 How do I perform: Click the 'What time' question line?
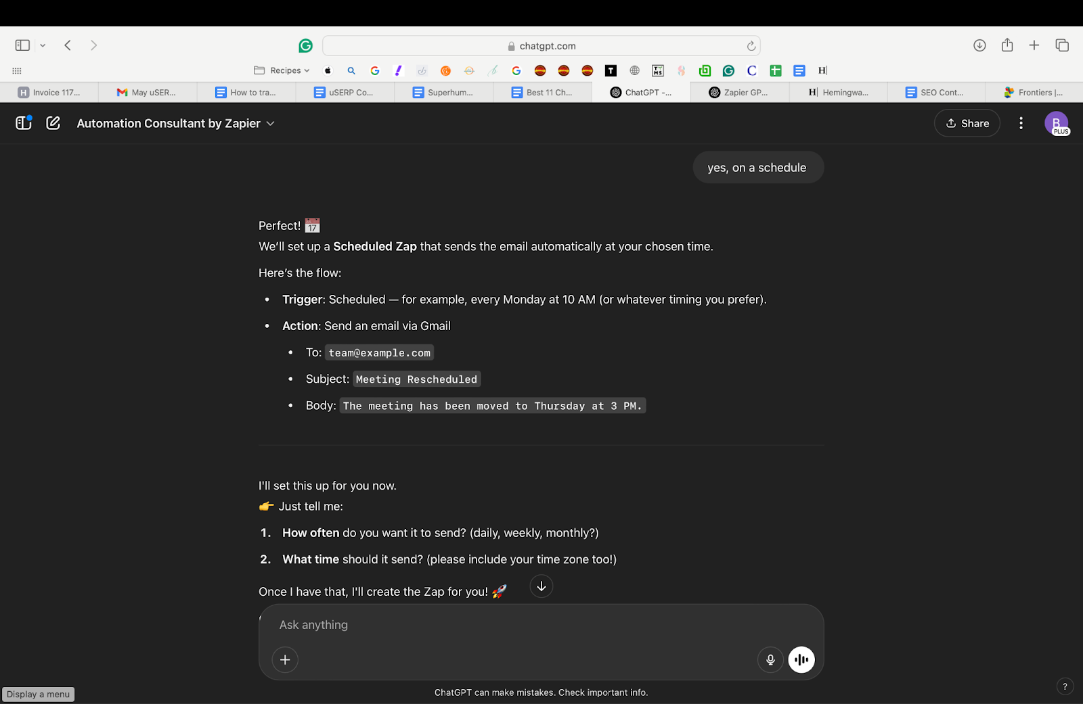click(449, 559)
